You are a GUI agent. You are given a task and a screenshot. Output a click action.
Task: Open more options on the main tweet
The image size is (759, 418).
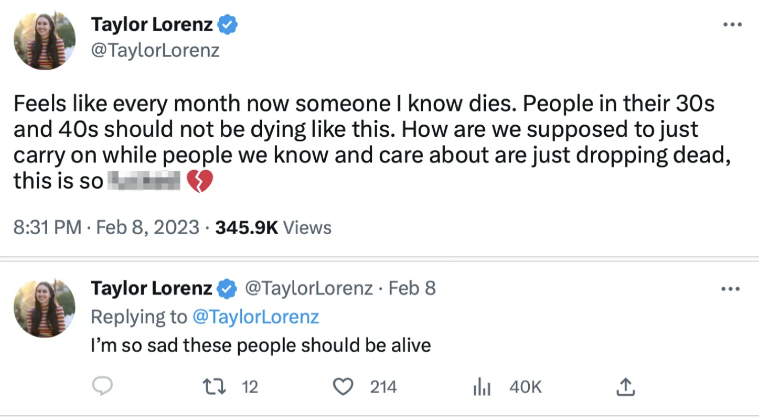pos(732,25)
